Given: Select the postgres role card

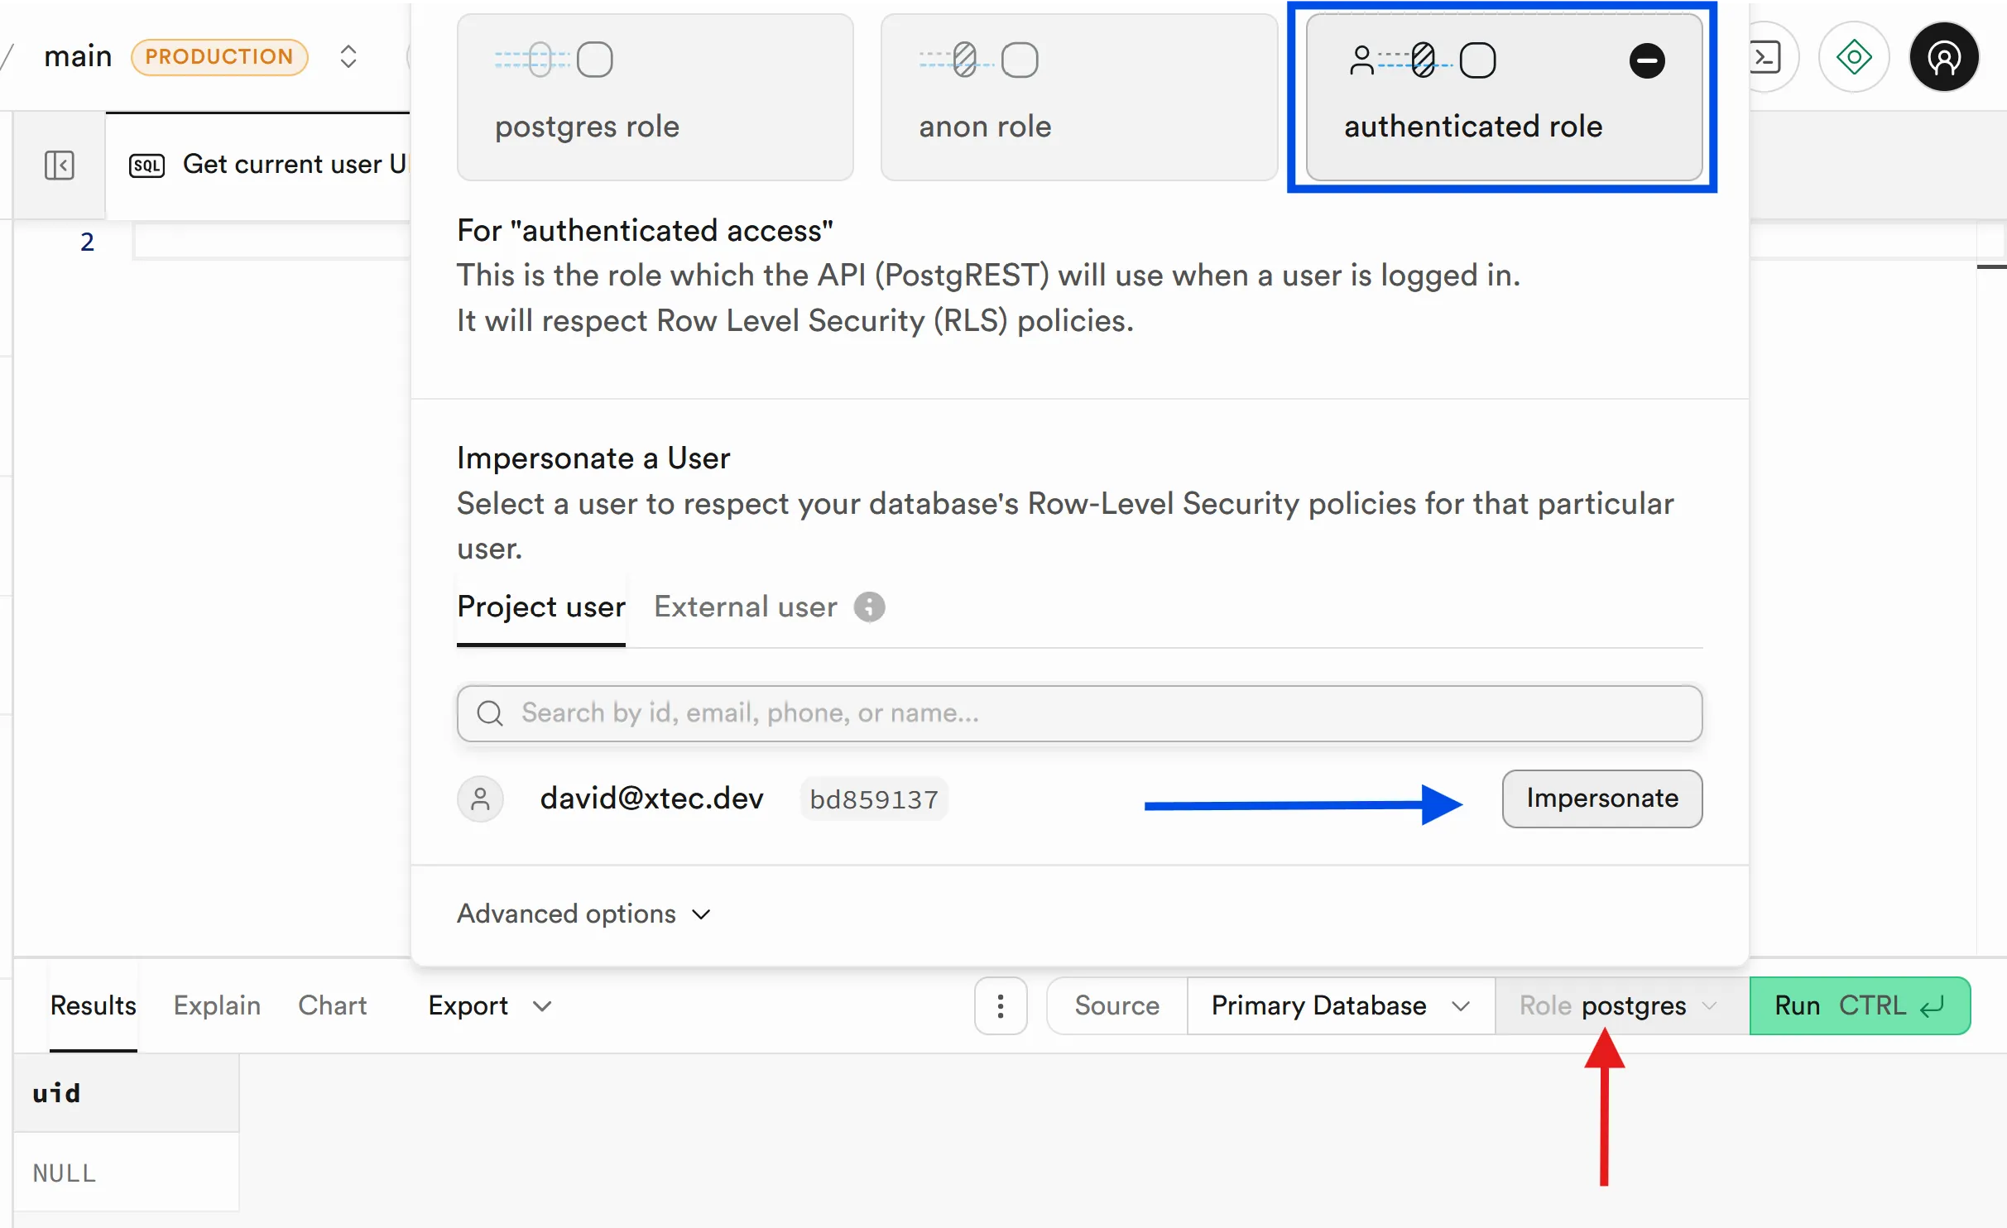Looking at the screenshot, I should tap(655, 97).
